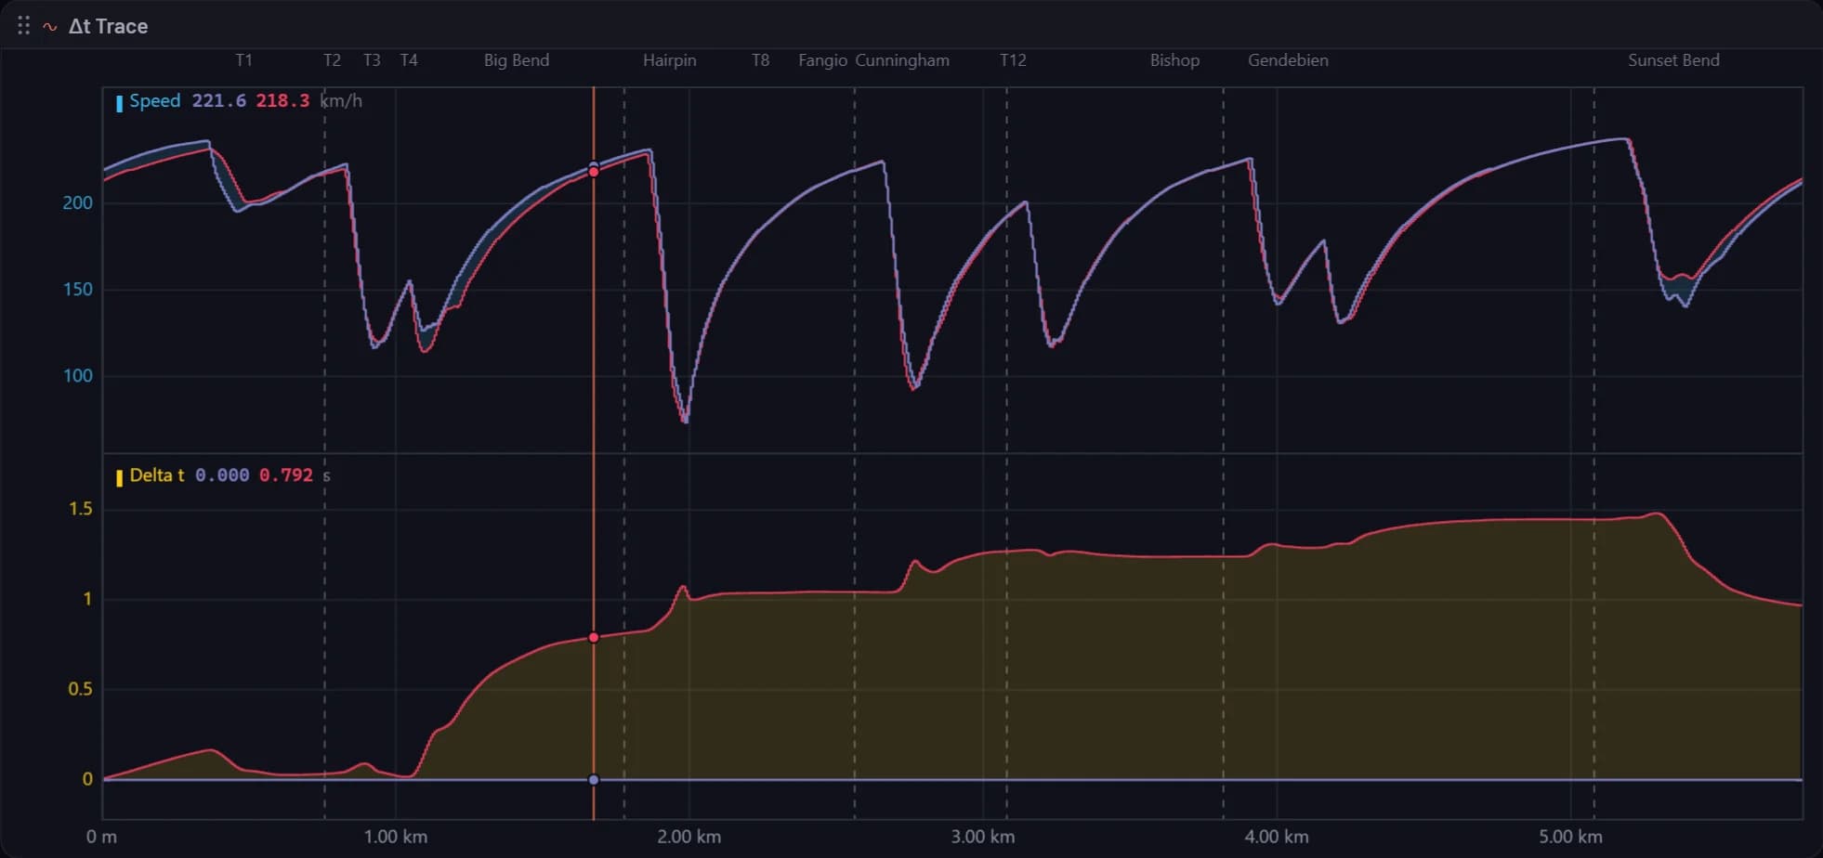Click the Delta t value 0.000

click(222, 475)
